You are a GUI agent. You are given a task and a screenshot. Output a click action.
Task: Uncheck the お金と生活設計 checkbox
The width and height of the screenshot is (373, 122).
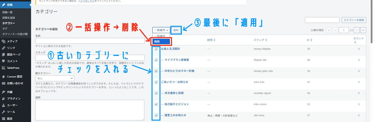tap(156, 49)
